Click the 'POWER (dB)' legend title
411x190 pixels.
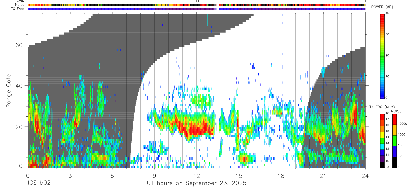point(382,7)
